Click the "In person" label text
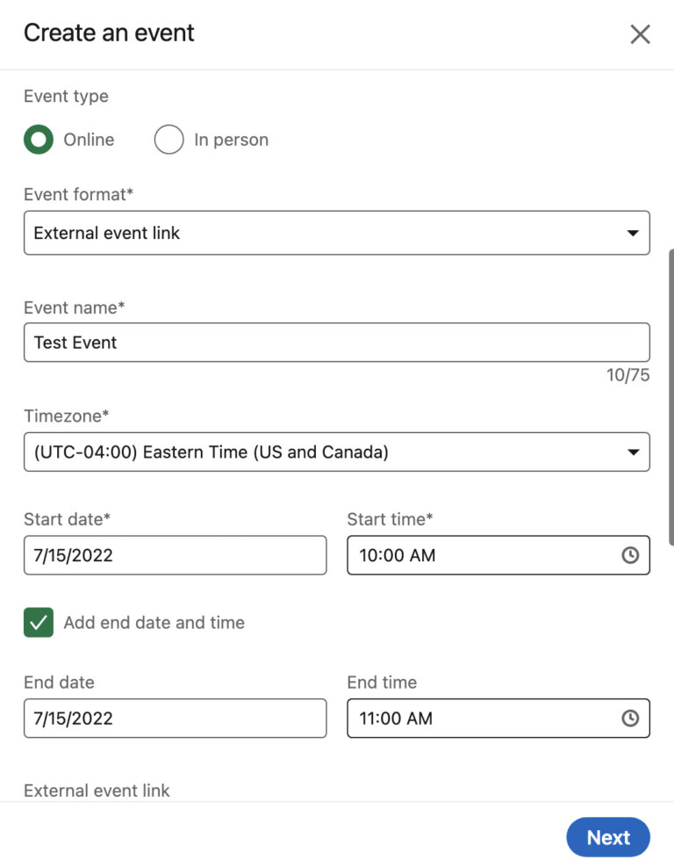Image resolution: width=674 pixels, height=867 pixels. coord(231,140)
